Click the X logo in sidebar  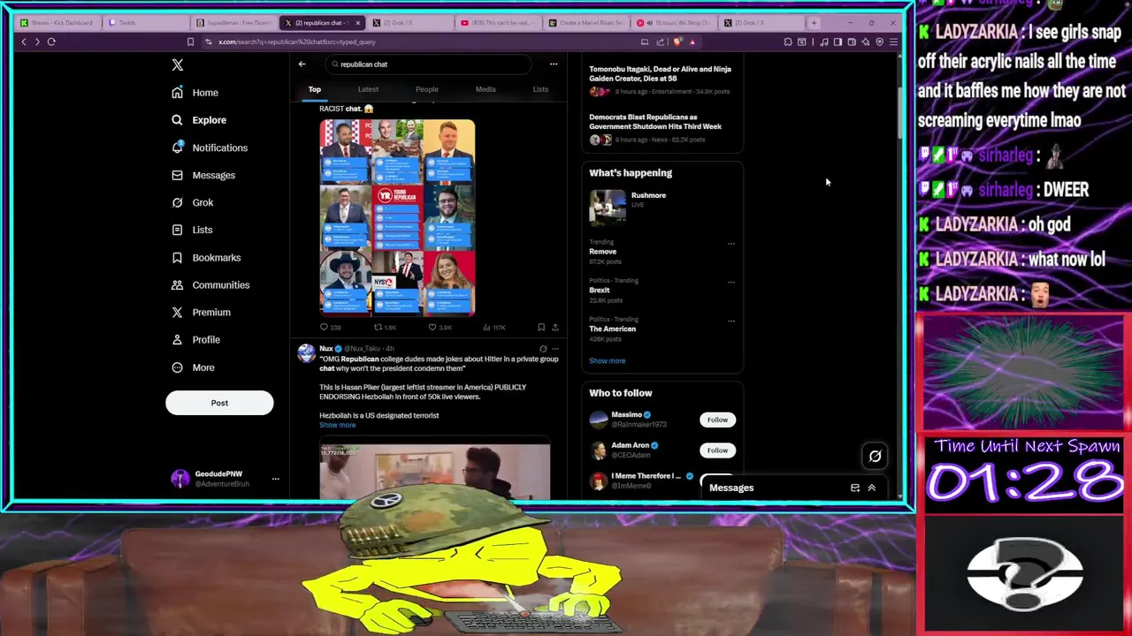178,64
